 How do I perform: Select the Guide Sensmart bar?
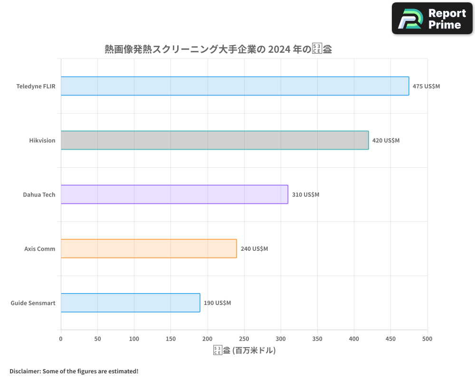point(131,303)
